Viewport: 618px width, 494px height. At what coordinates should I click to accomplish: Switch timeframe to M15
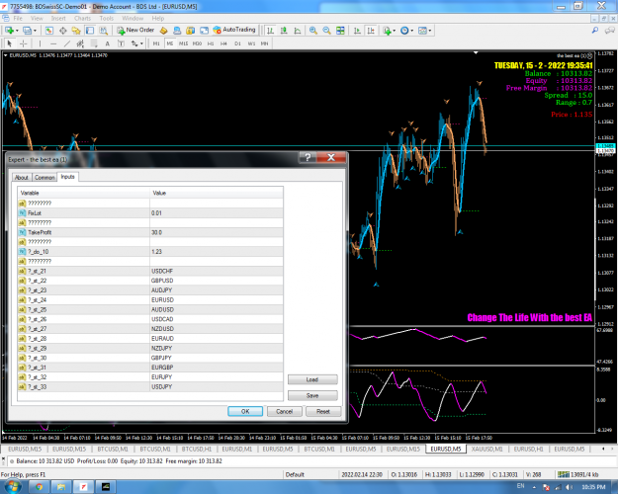[x=183, y=43]
